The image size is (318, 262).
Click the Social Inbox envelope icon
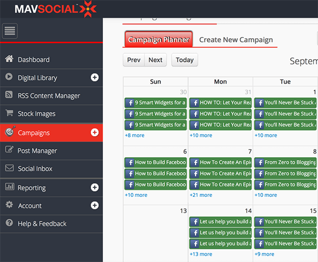coord(10,168)
